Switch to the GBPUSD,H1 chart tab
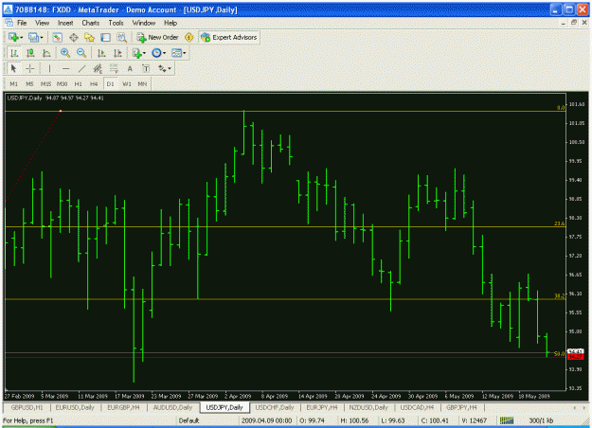The width and height of the screenshot is (592, 428). tap(27, 407)
